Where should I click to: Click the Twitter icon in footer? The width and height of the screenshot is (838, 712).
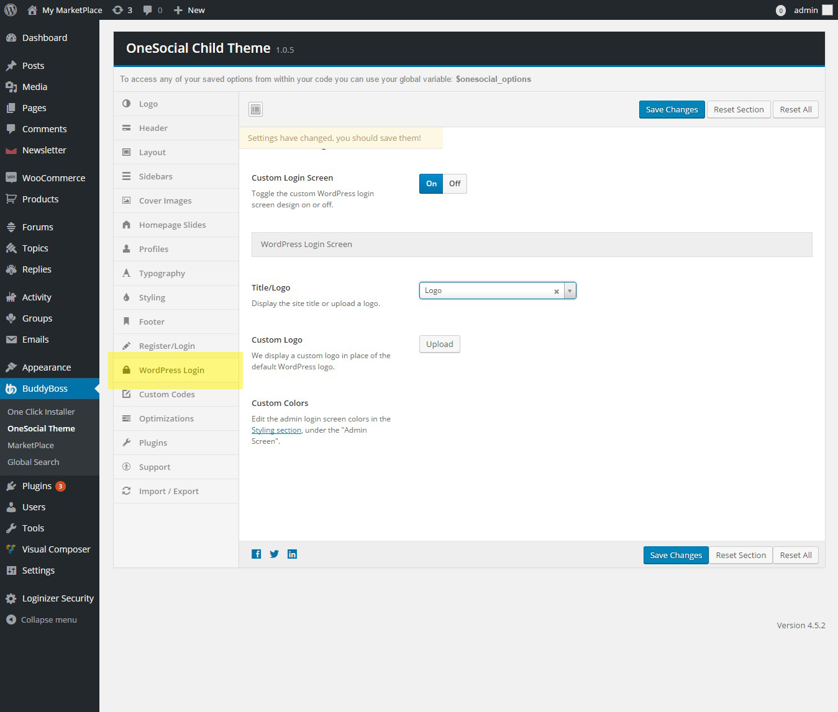point(274,554)
